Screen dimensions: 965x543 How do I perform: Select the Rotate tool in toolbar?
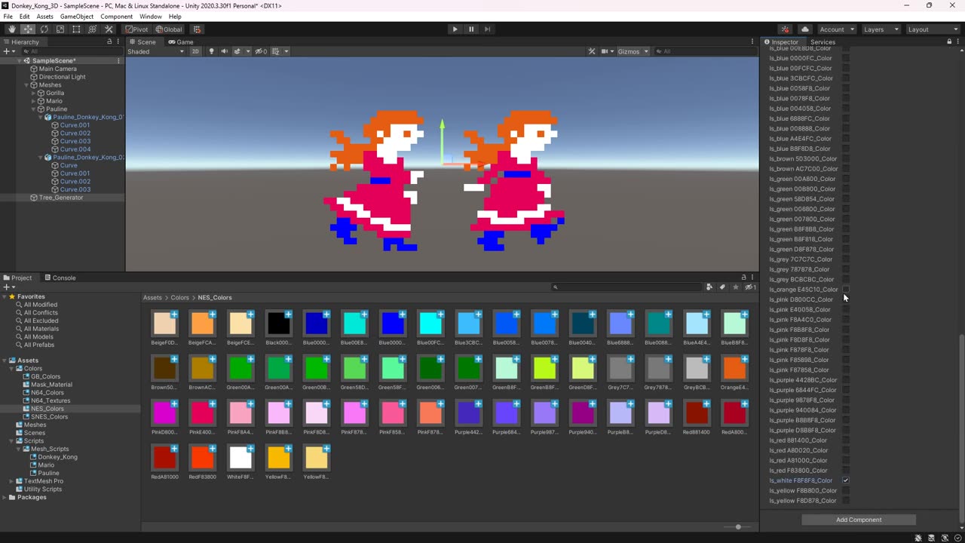(44, 29)
